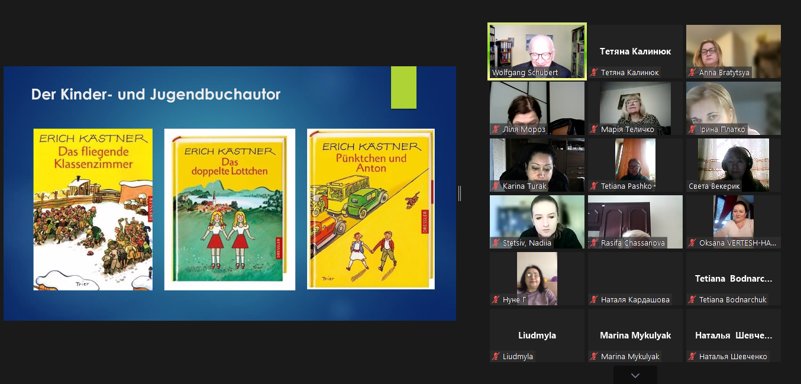
Task: Click muted mic icon beside Наталя Кардашова
Action: tap(595, 300)
